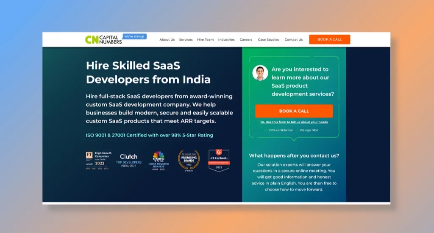Click BOOK A CALL in the contact card
Image resolution: width=434 pixels, height=233 pixels.
(x=294, y=111)
